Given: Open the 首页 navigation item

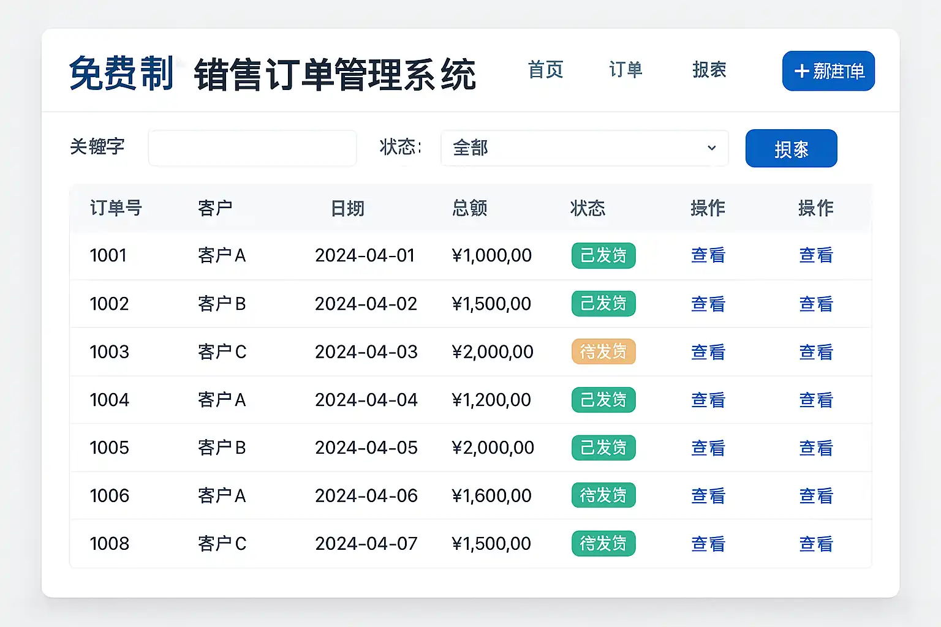Looking at the screenshot, I should pos(545,70).
